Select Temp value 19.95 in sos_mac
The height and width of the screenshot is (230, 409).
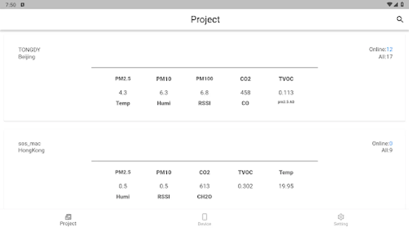tap(286, 186)
